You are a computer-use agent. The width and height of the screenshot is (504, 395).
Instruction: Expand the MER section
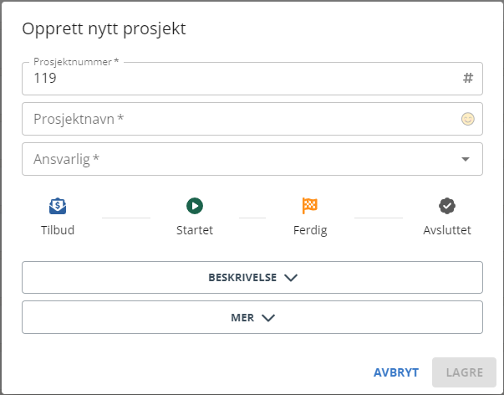tap(252, 317)
